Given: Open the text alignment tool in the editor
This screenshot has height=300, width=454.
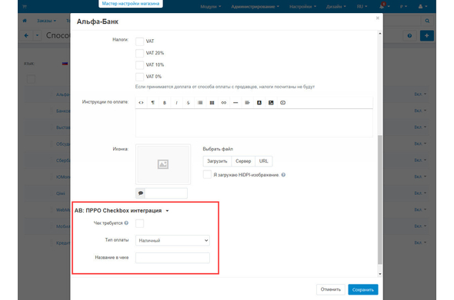Looking at the screenshot, I should pyautogui.click(x=247, y=103).
